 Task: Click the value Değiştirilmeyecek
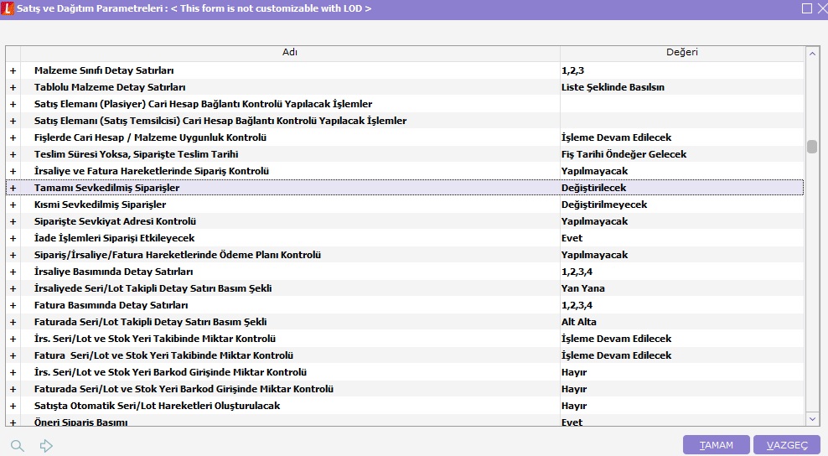(x=604, y=205)
